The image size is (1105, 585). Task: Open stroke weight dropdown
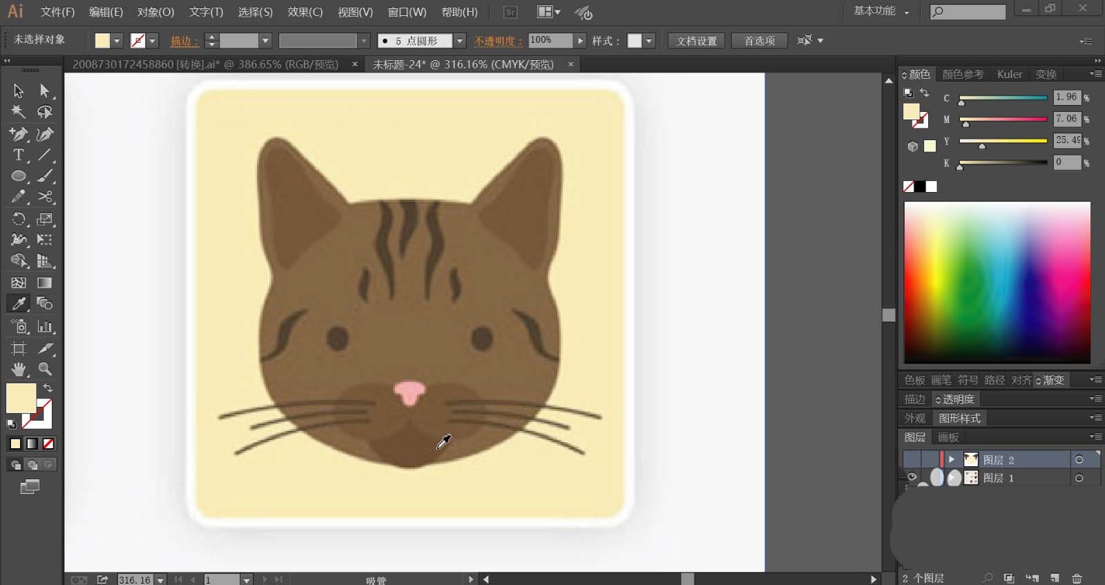click(x=265, y=41)
